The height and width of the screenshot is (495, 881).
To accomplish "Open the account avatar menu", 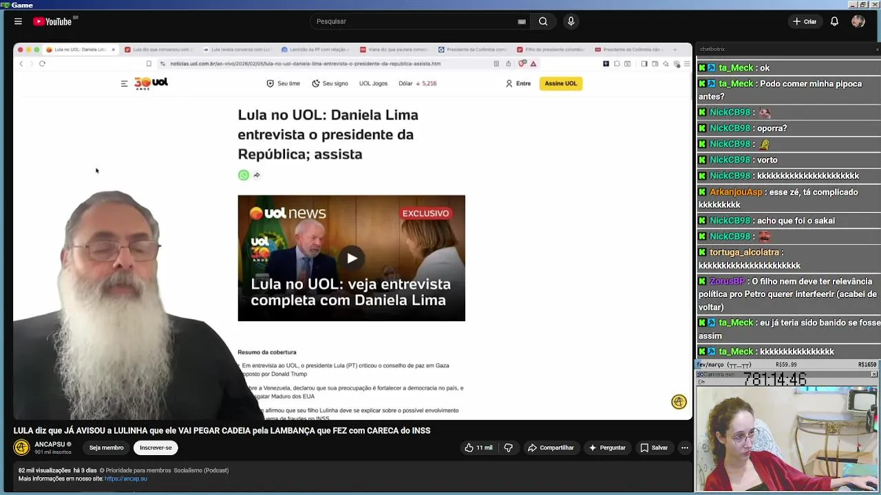I will [858, 21].
